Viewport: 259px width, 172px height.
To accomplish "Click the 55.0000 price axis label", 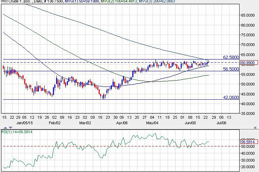I will [248, 74].
